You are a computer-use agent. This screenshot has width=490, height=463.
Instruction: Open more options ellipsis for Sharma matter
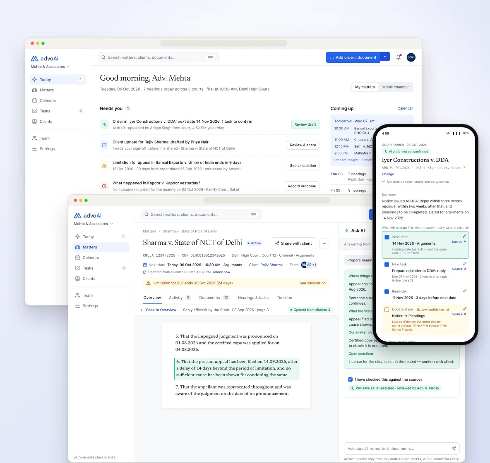point(324,243)
